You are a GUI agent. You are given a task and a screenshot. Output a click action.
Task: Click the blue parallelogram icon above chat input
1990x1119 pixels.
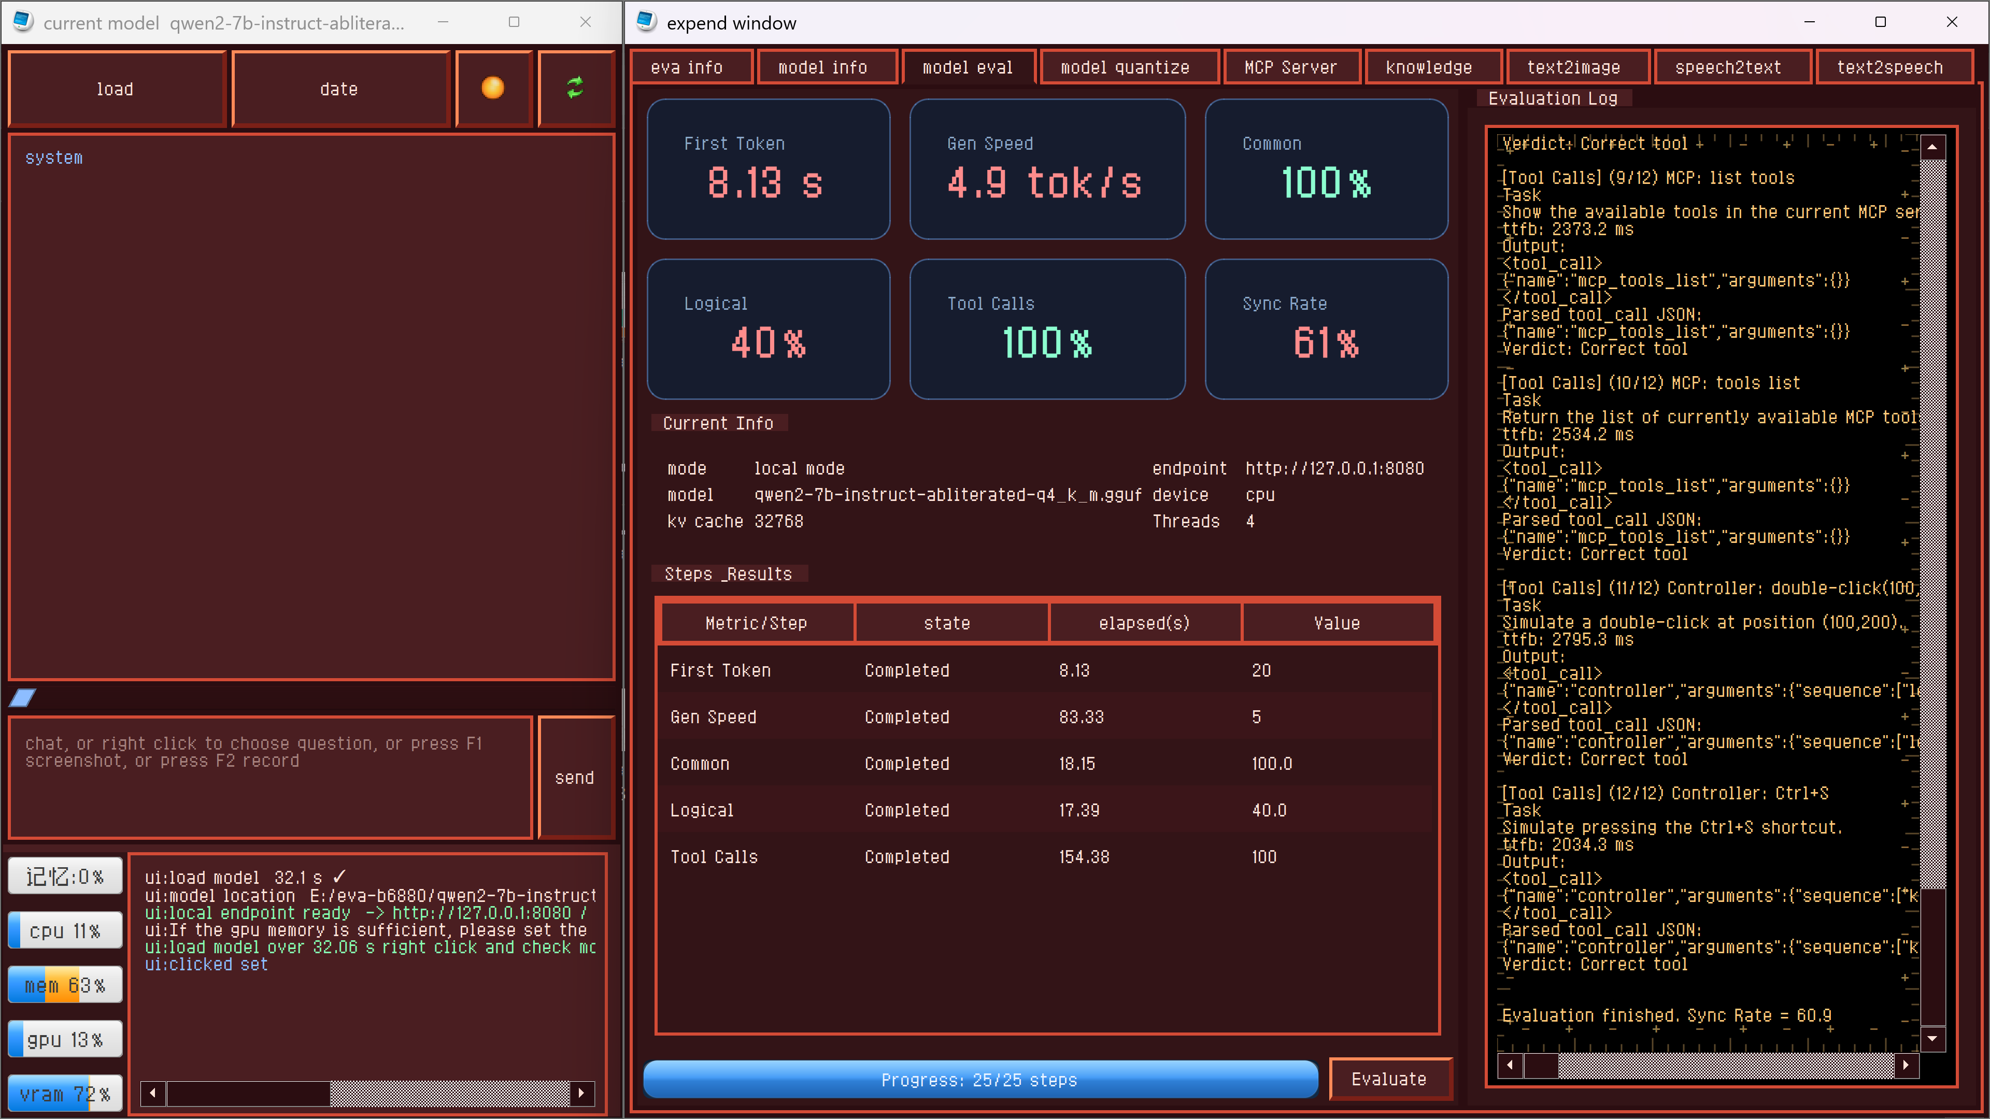click(x=22, y=697)
